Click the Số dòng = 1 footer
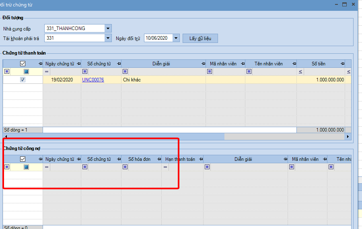Screen dimensions: 362x229 coord(23,130)
